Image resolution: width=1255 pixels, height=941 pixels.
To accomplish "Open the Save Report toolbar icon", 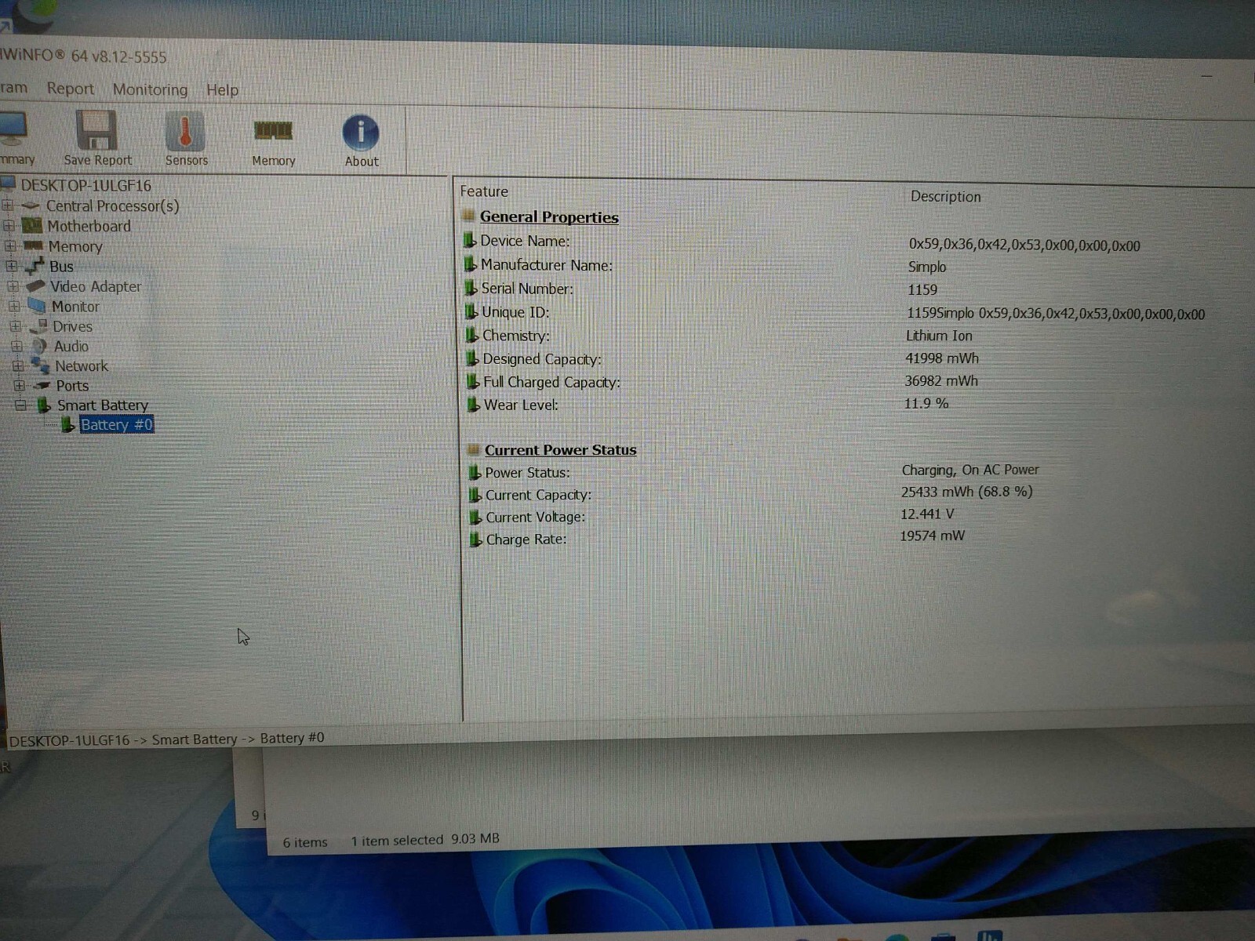I will click(97, 138).
